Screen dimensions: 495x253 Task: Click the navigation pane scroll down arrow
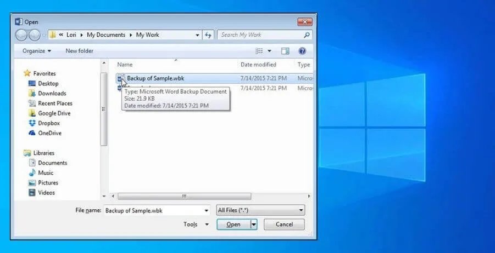(x=104, y=197)
